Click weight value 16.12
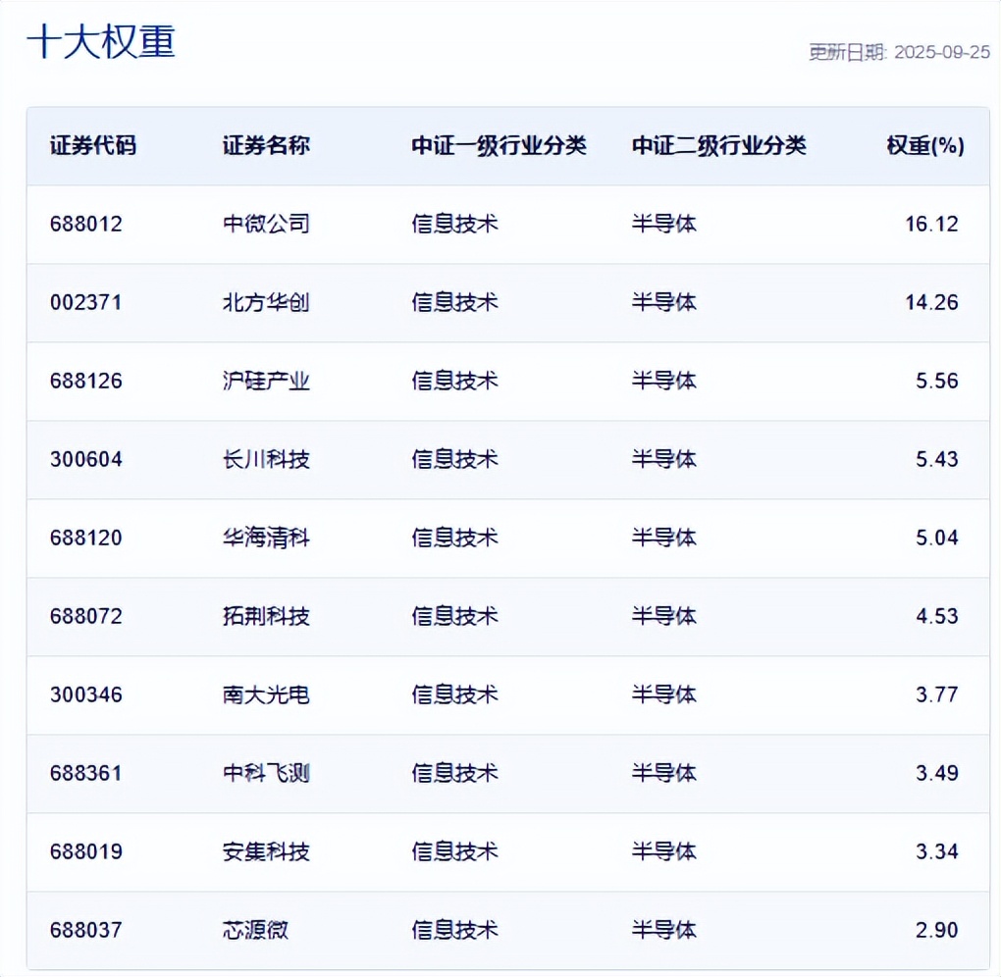This screenshot has height=977, width=1001. click(x=931, y=224)
